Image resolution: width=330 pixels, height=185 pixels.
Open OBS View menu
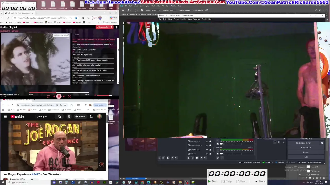[x=170, y=19]
